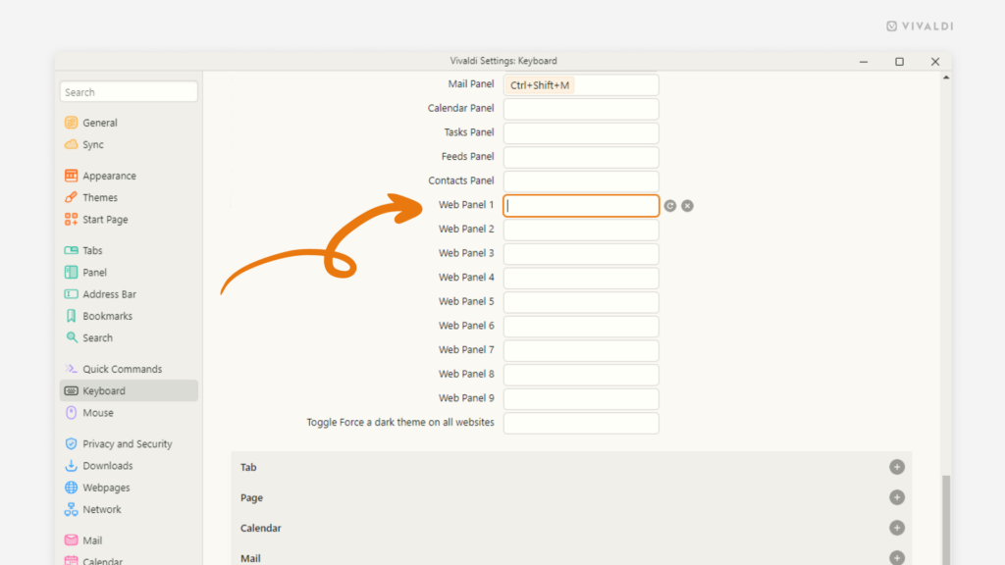The image size is (1005, 565).
Task: Click the settings page vertical scrollbar thumb
Action: pyautogui.click(x=946, y=520)
